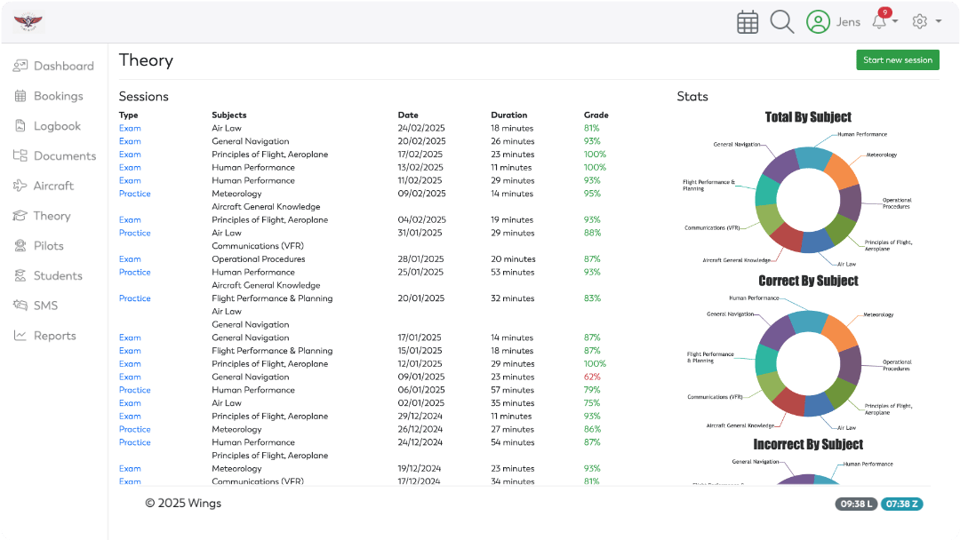This screenshot has width=960, height=540.
Task: Select the Reports chart icon in sidebar
Action: (x=20, y=336)
